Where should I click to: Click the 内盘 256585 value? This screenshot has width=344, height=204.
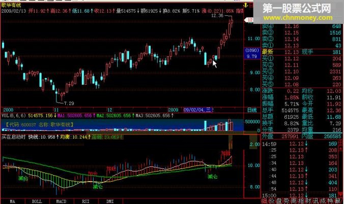[x=333, y=137]
